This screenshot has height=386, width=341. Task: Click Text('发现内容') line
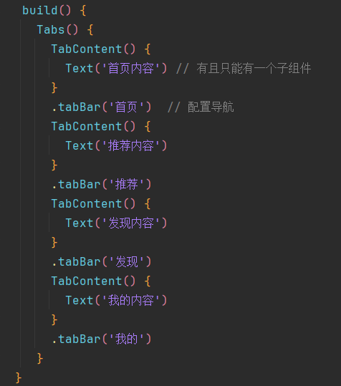click(117, 223)
